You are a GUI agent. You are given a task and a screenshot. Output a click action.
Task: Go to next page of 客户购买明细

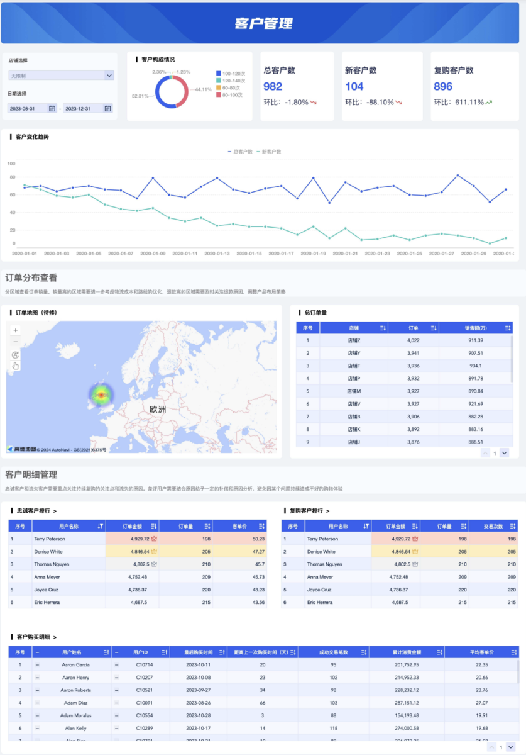(x=511, y=747)
